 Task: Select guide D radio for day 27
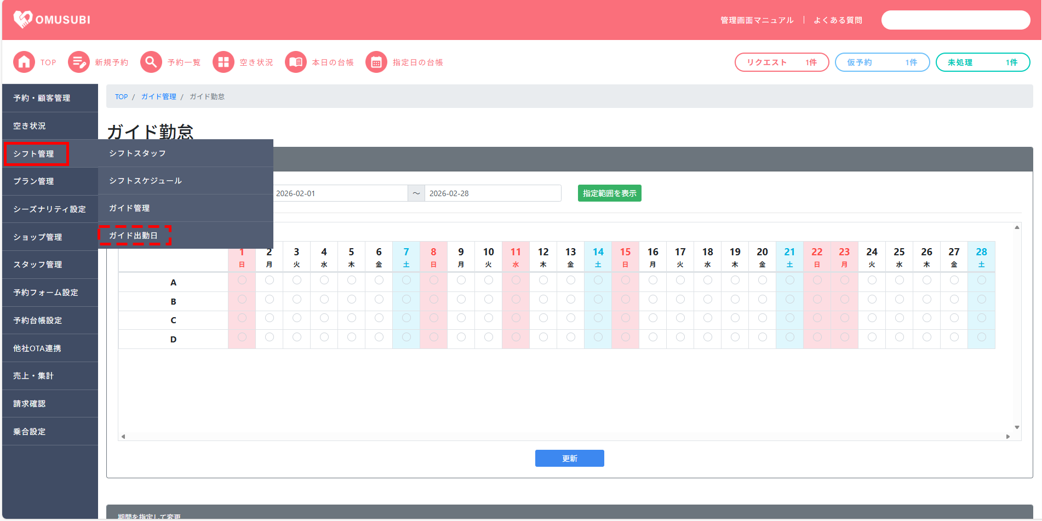(x=954, y=337)
